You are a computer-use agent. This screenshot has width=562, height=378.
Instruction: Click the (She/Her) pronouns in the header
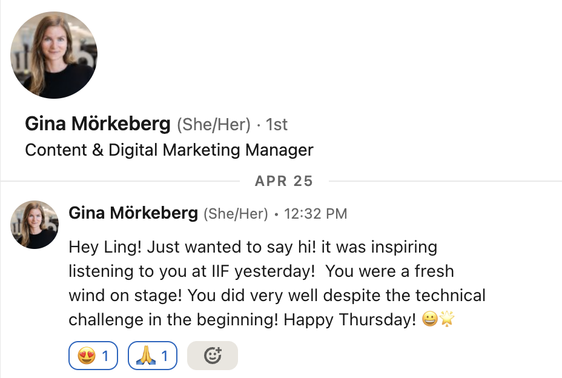[213, 125]
